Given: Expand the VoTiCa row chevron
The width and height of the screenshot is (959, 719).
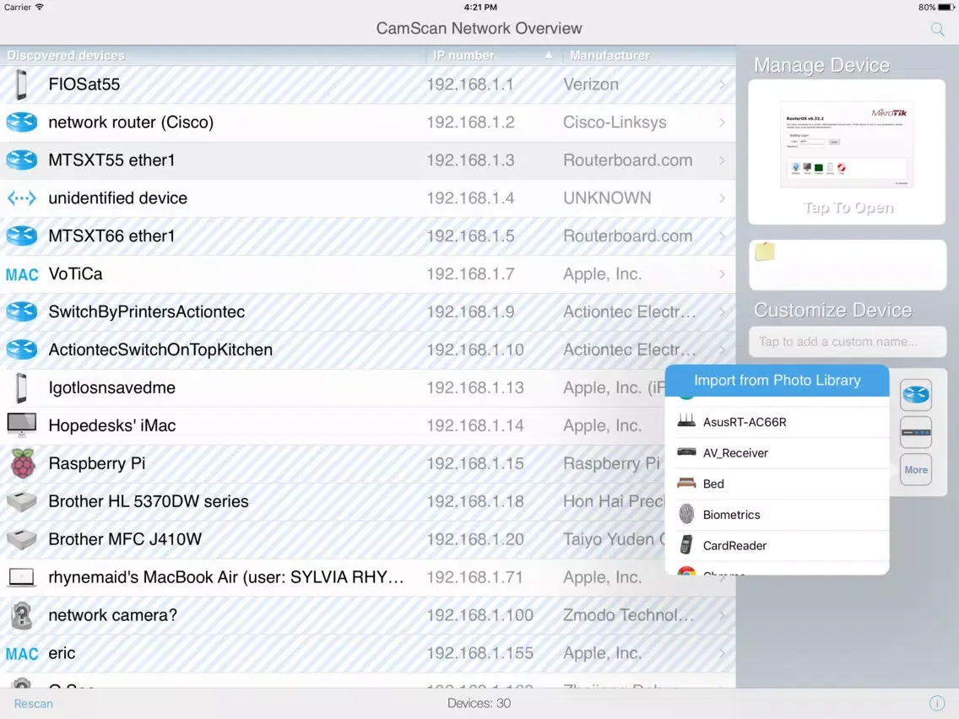Looking at the screenshot, I should pos(723,274).
